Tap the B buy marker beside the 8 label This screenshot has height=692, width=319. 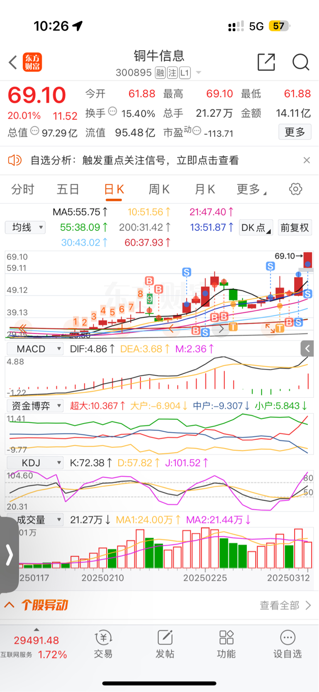[x=149, y=281]
